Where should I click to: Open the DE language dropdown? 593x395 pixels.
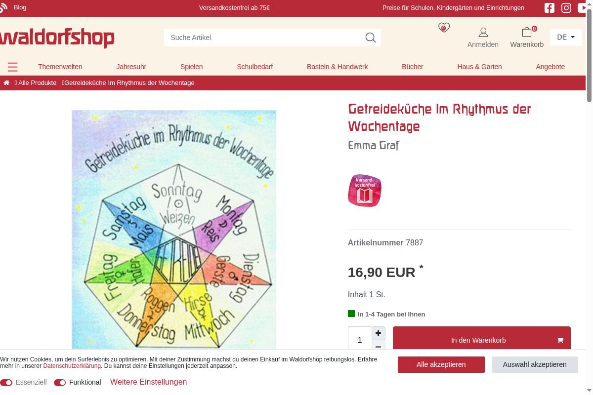[566, 37]
